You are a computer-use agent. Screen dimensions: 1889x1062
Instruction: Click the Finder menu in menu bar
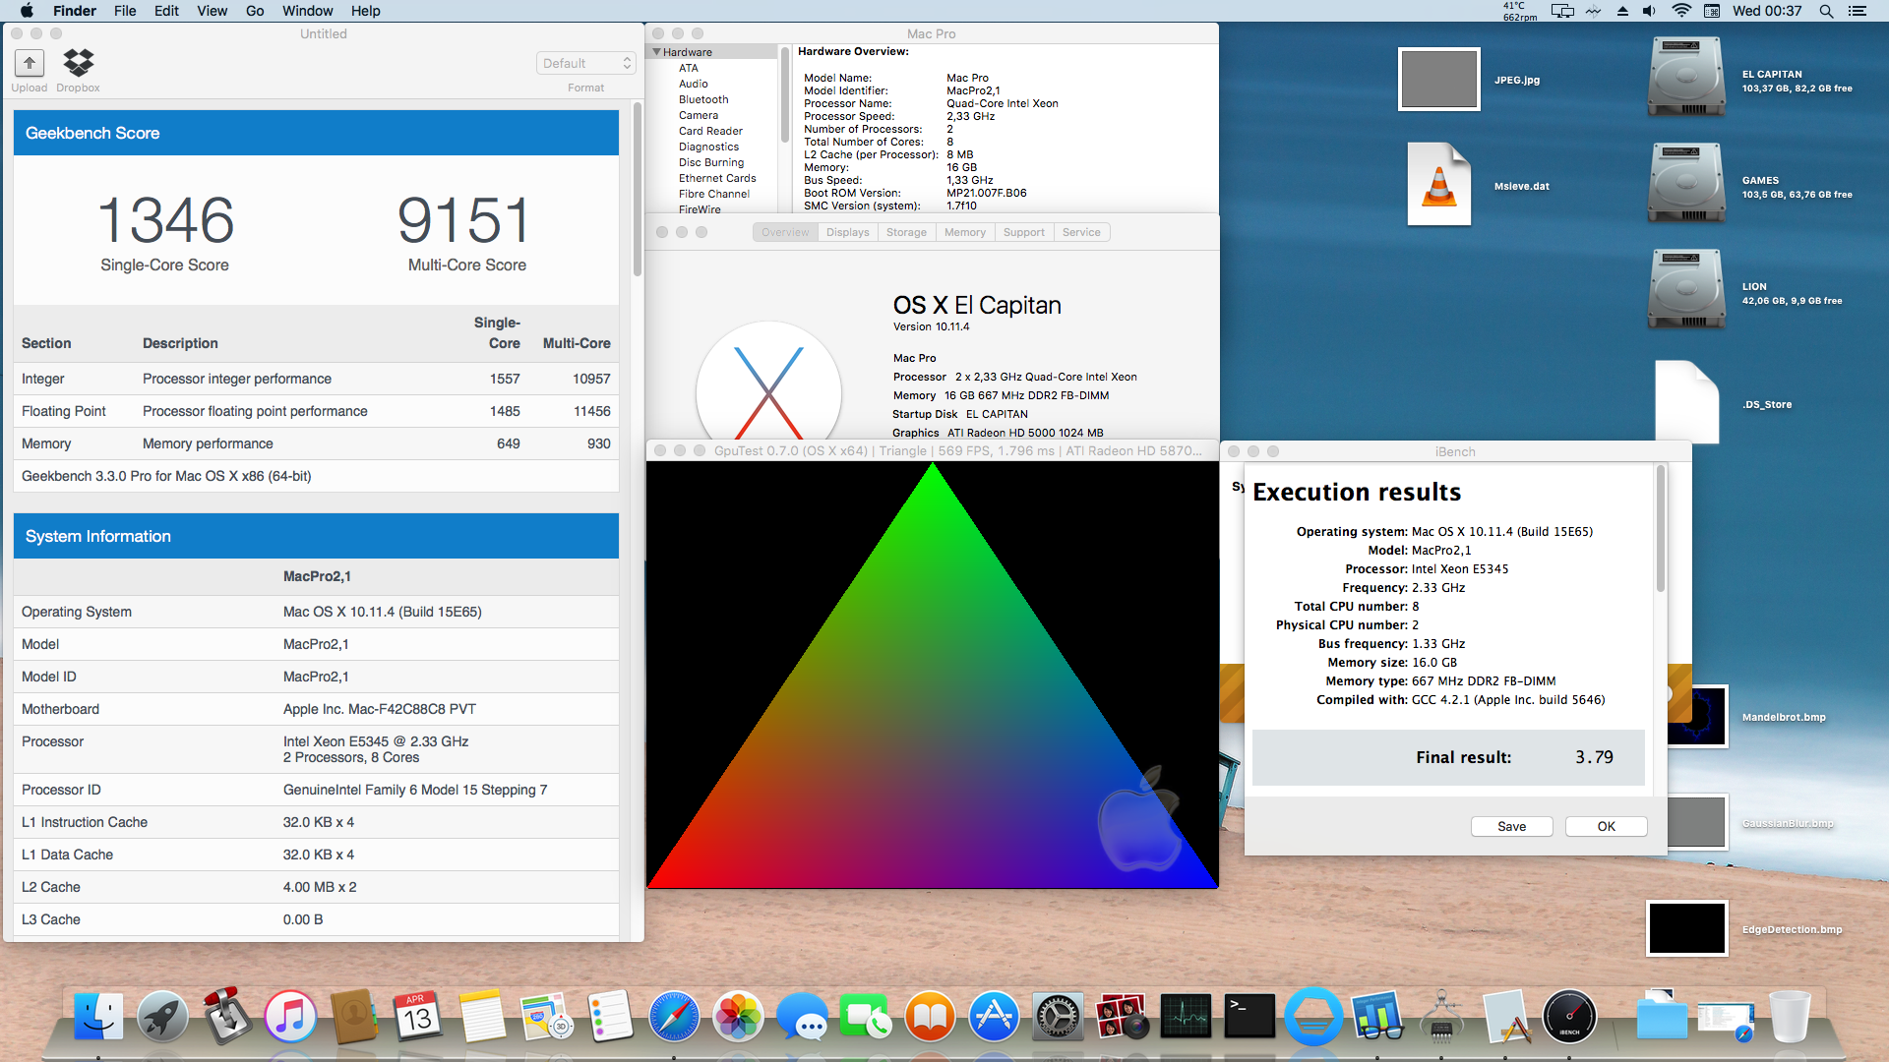click(75, 11)
